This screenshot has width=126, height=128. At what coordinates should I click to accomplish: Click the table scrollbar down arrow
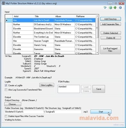click(x=97, y=52)
